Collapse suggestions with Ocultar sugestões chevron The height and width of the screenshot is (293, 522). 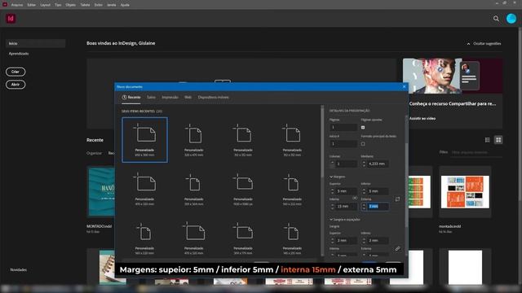click(x=468, y=43)
